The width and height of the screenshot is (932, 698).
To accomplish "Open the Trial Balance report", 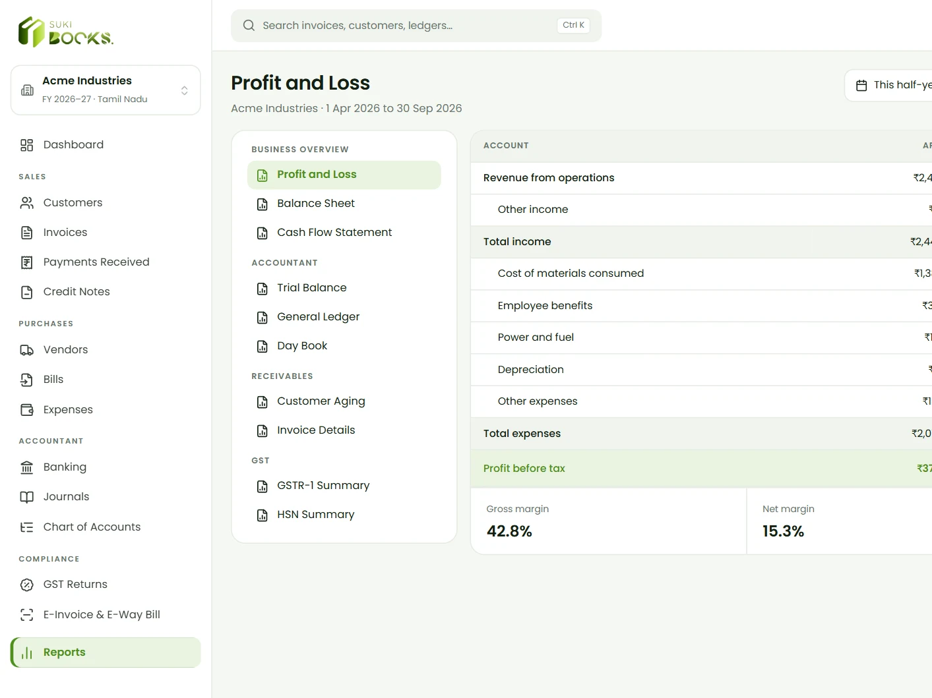I will 344,288.
